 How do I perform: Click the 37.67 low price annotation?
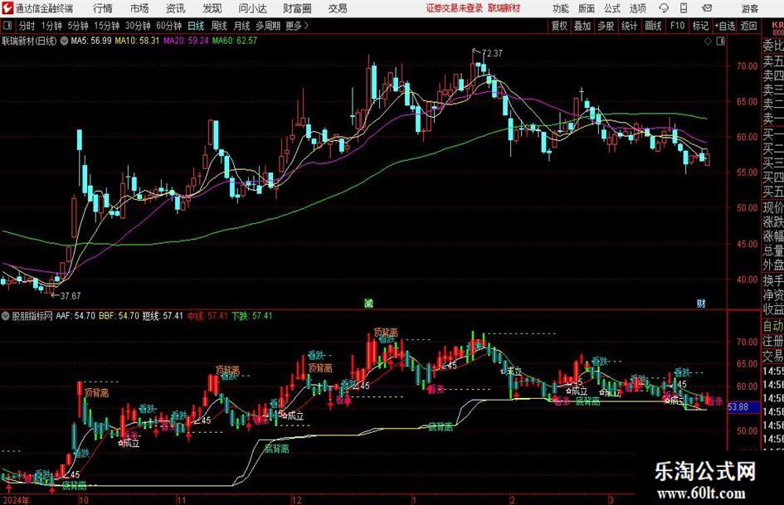70,296
